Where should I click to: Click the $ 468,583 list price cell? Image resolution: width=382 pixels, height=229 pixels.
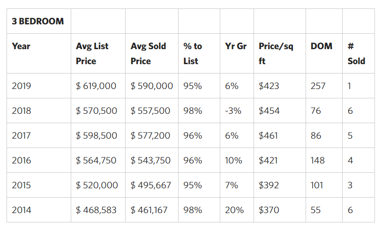point(96,210)
